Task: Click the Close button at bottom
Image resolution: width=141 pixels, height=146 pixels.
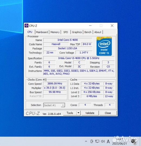Action: tap(108, 113)
